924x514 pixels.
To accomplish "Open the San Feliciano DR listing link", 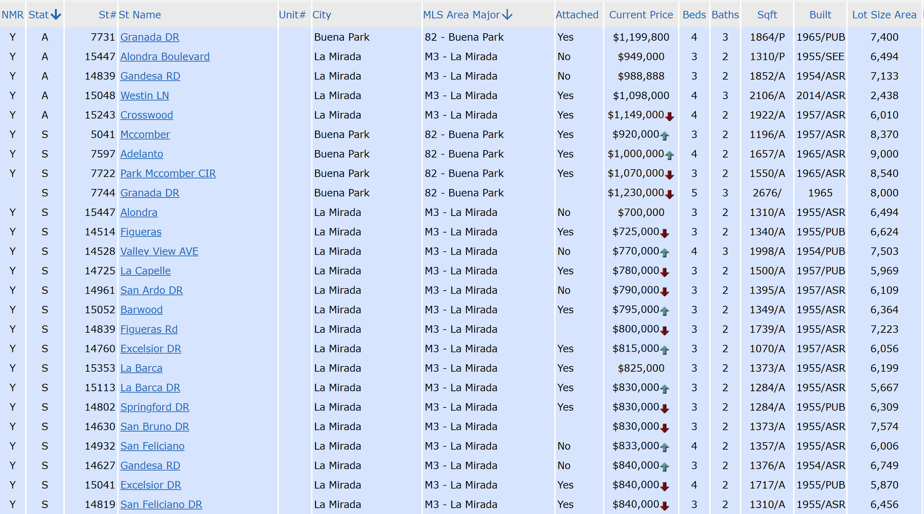I will (161, 504).
